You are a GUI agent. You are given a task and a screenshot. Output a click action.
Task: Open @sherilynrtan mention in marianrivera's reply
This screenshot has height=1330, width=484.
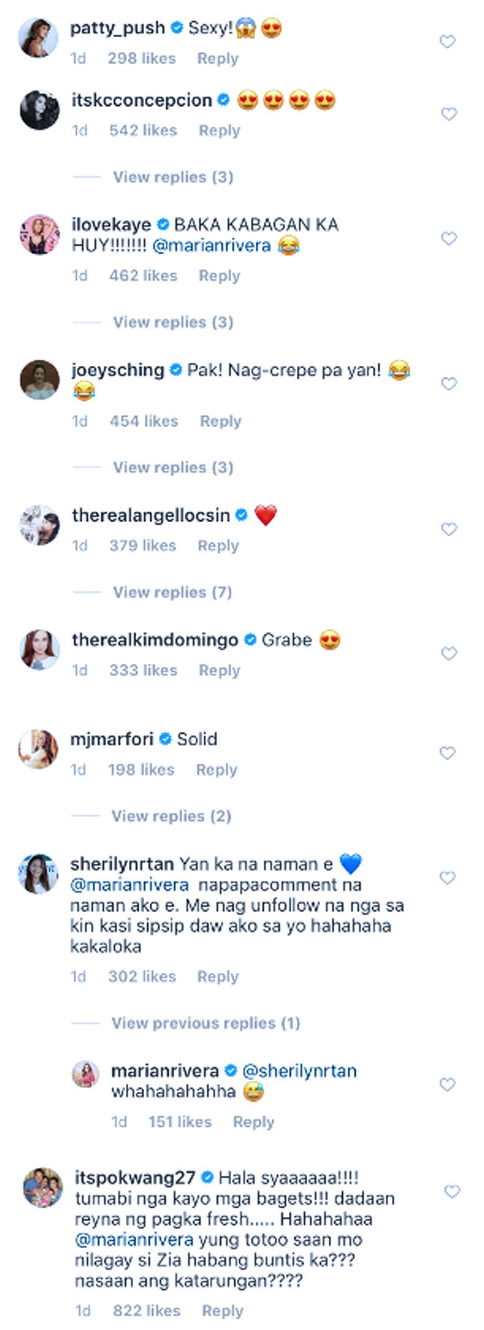coord(299,1071)
